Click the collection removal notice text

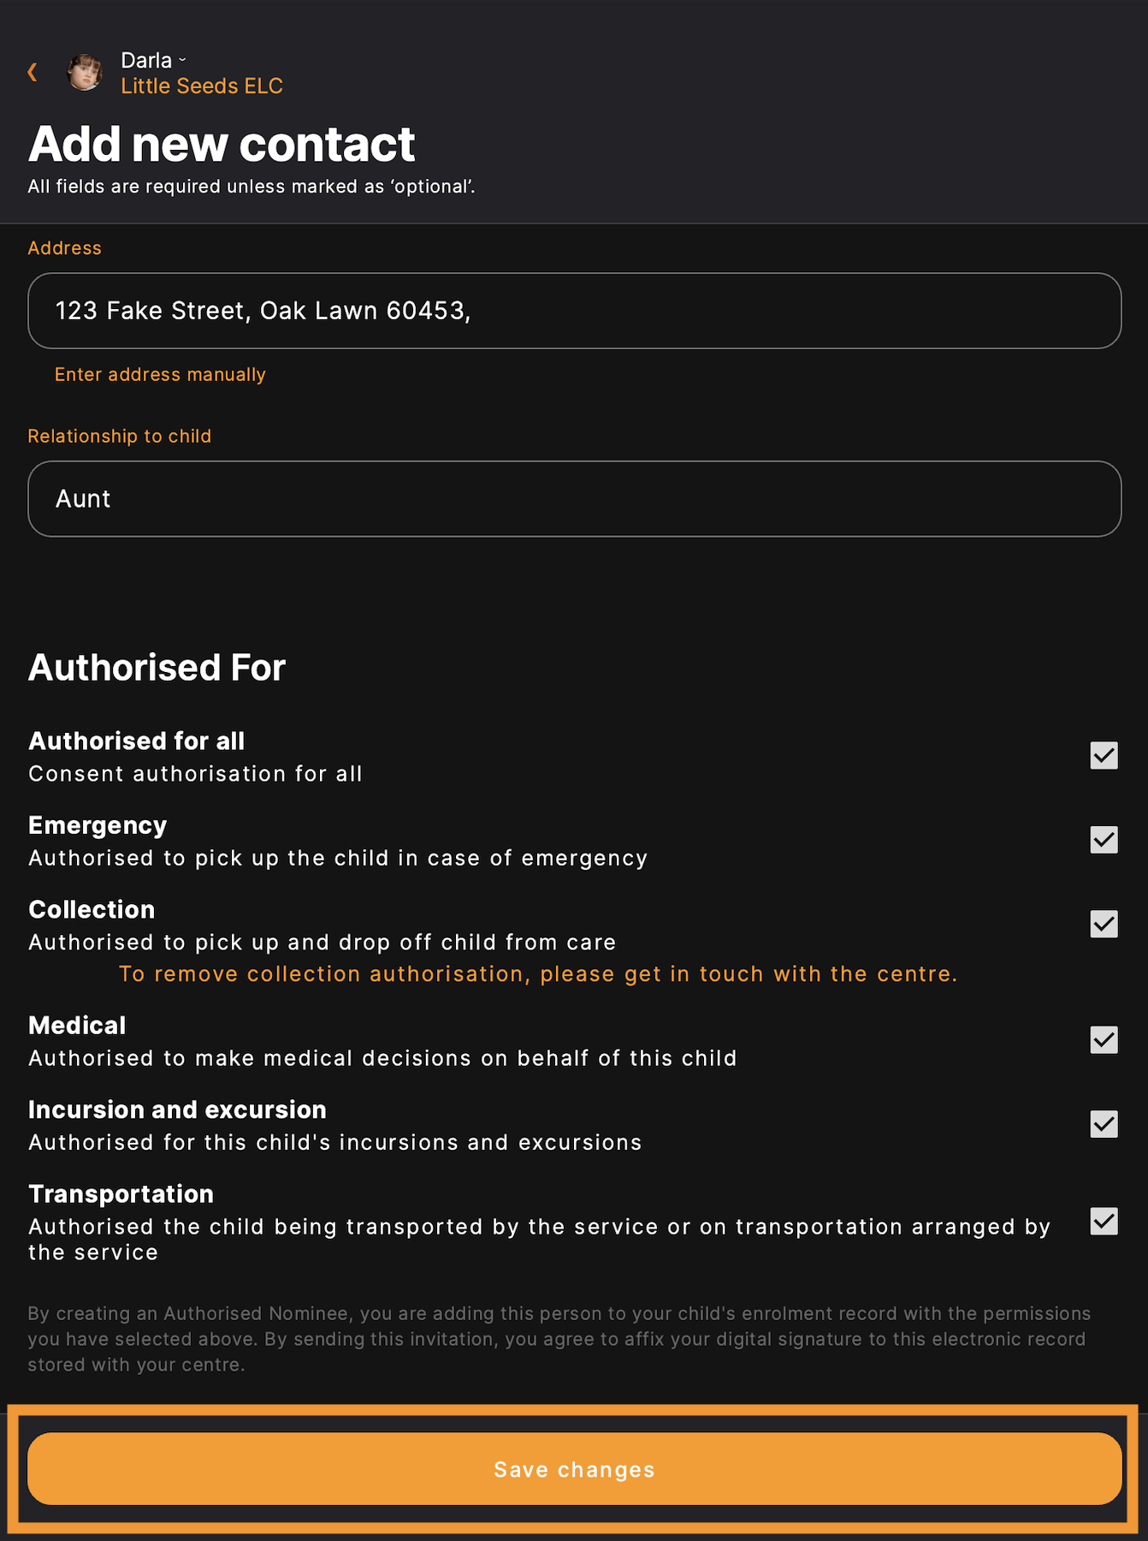point(538,974)
